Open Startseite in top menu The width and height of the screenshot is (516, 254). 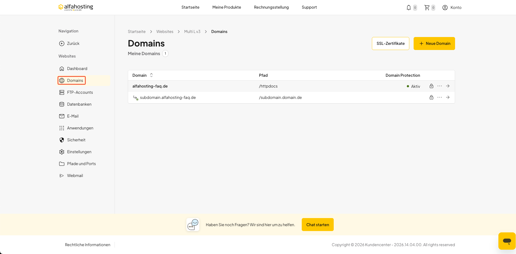pyautogui.click(x=190, y=7)
